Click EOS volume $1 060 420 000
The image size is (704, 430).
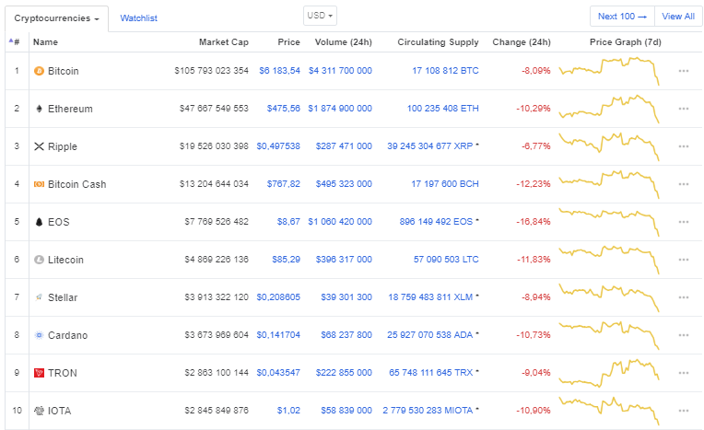point(340,221)
